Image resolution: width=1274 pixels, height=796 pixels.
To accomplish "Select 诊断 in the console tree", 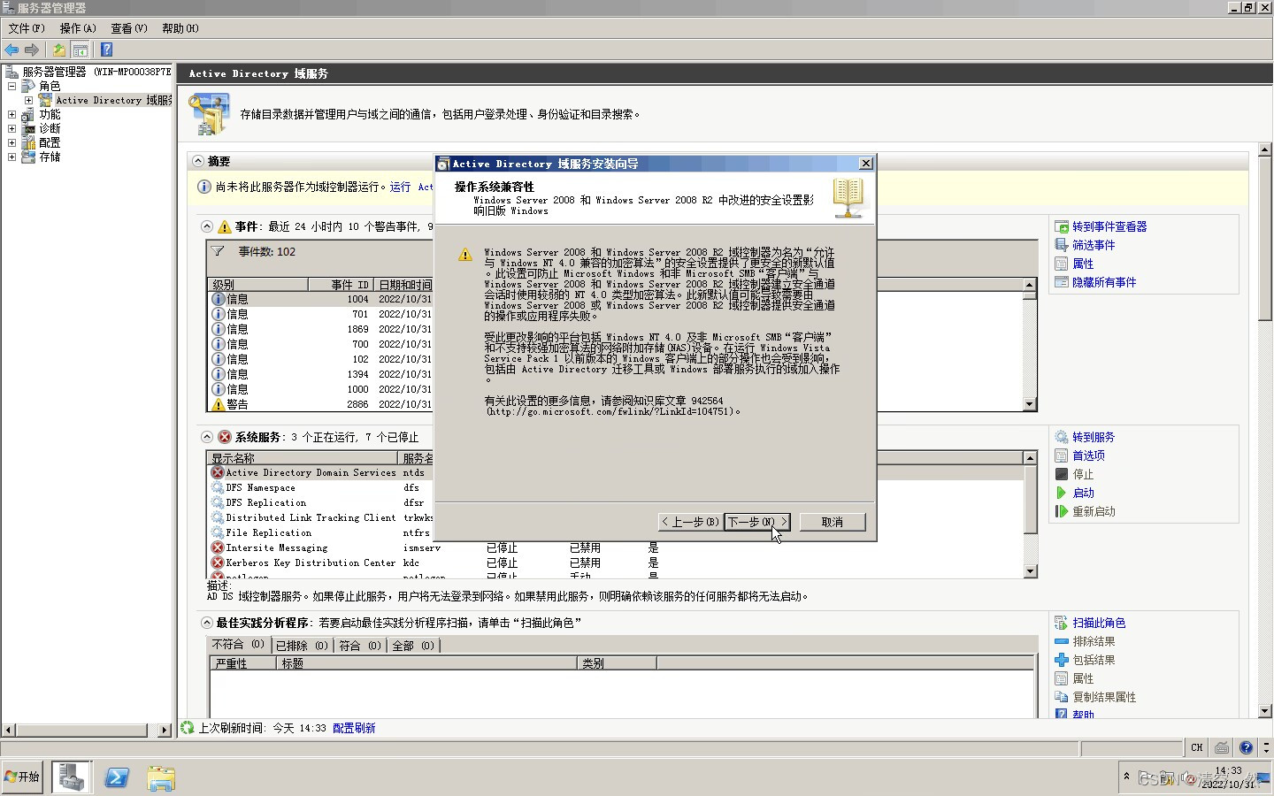I will pos(50,128).
